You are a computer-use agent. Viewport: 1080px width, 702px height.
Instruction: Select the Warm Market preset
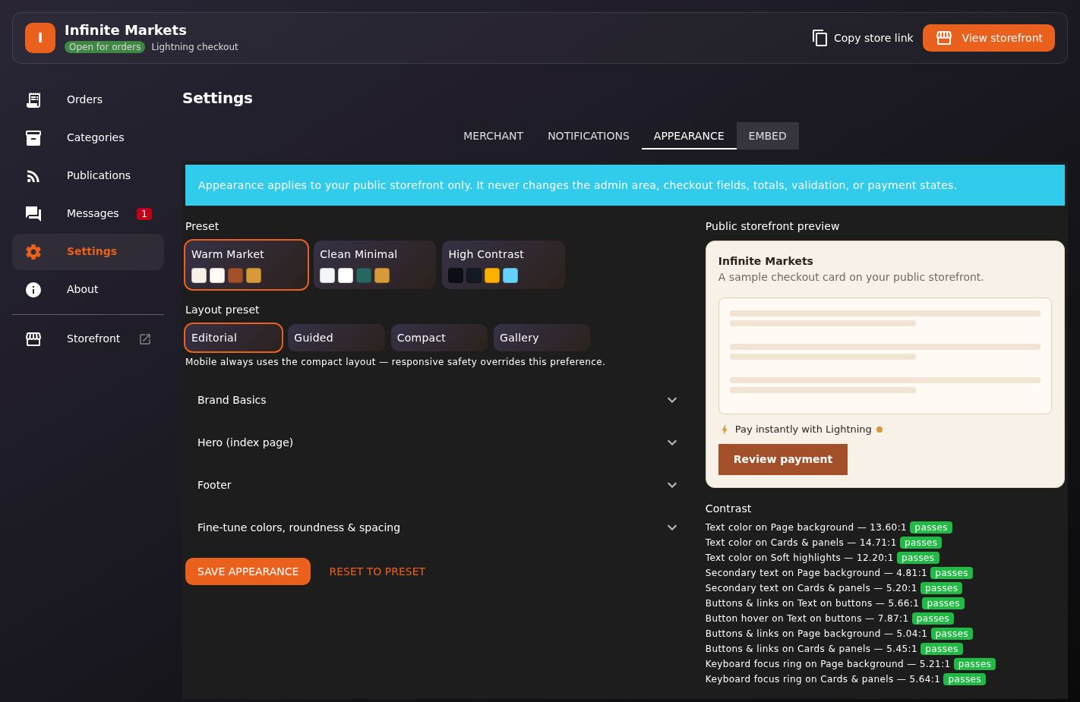click(247, 265)
